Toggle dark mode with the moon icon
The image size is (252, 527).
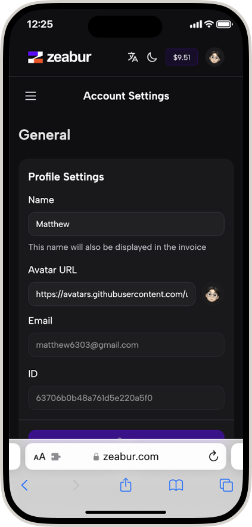(x=152, y=57)
